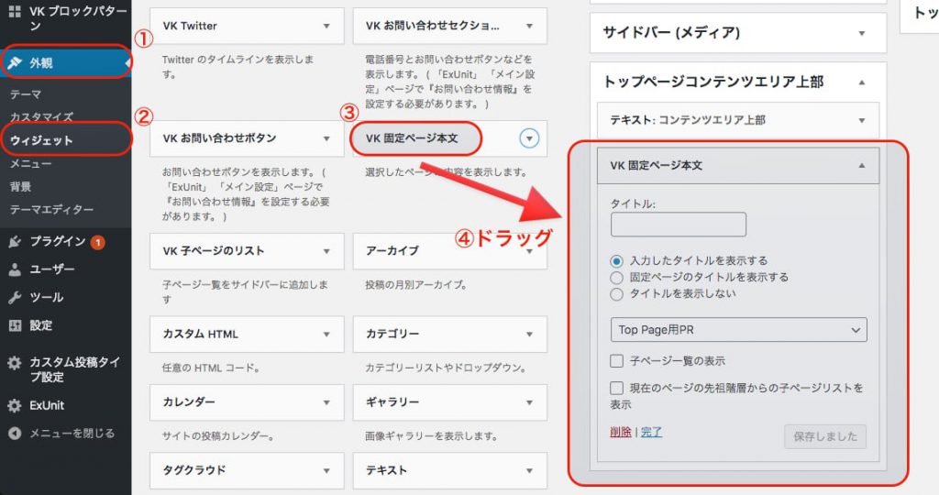Click the 完了 link
Image resolution: width=939 pixels, height=495 pixels.
(652, 432)
